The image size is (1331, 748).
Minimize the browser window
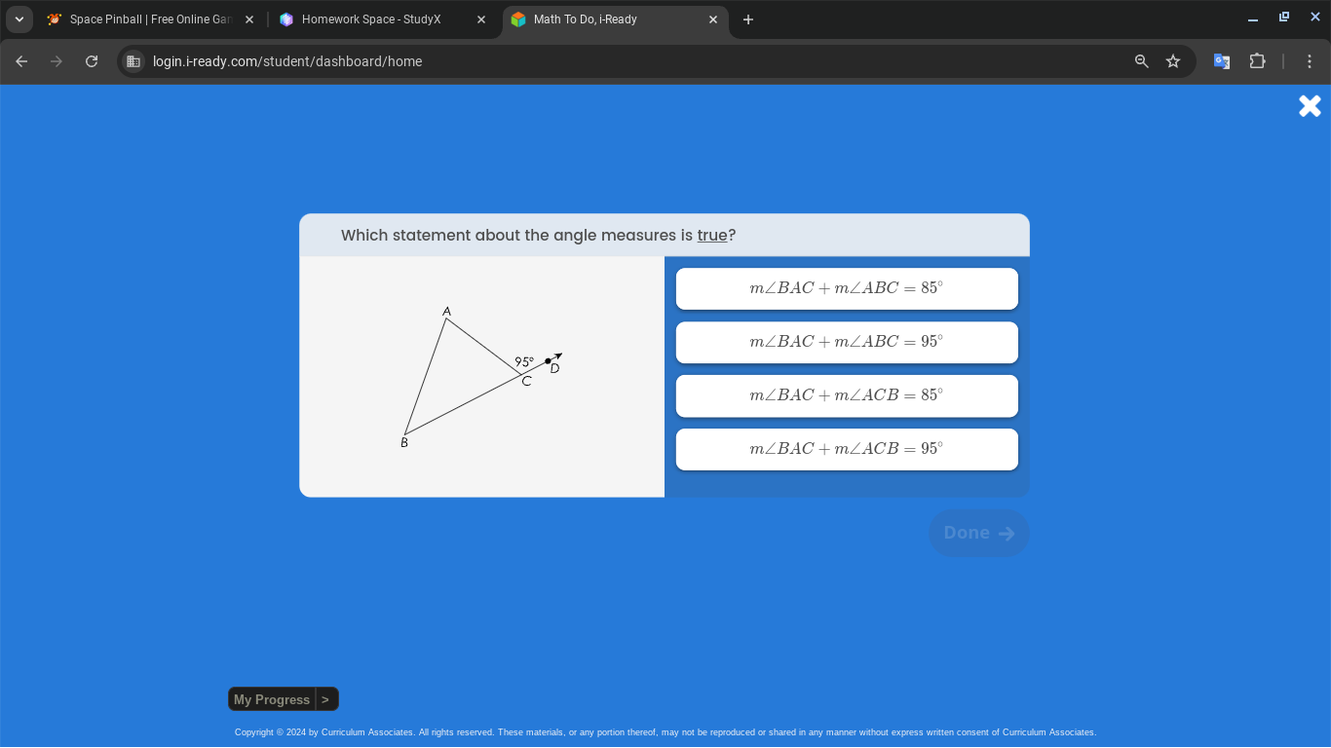click(1253, 18)
